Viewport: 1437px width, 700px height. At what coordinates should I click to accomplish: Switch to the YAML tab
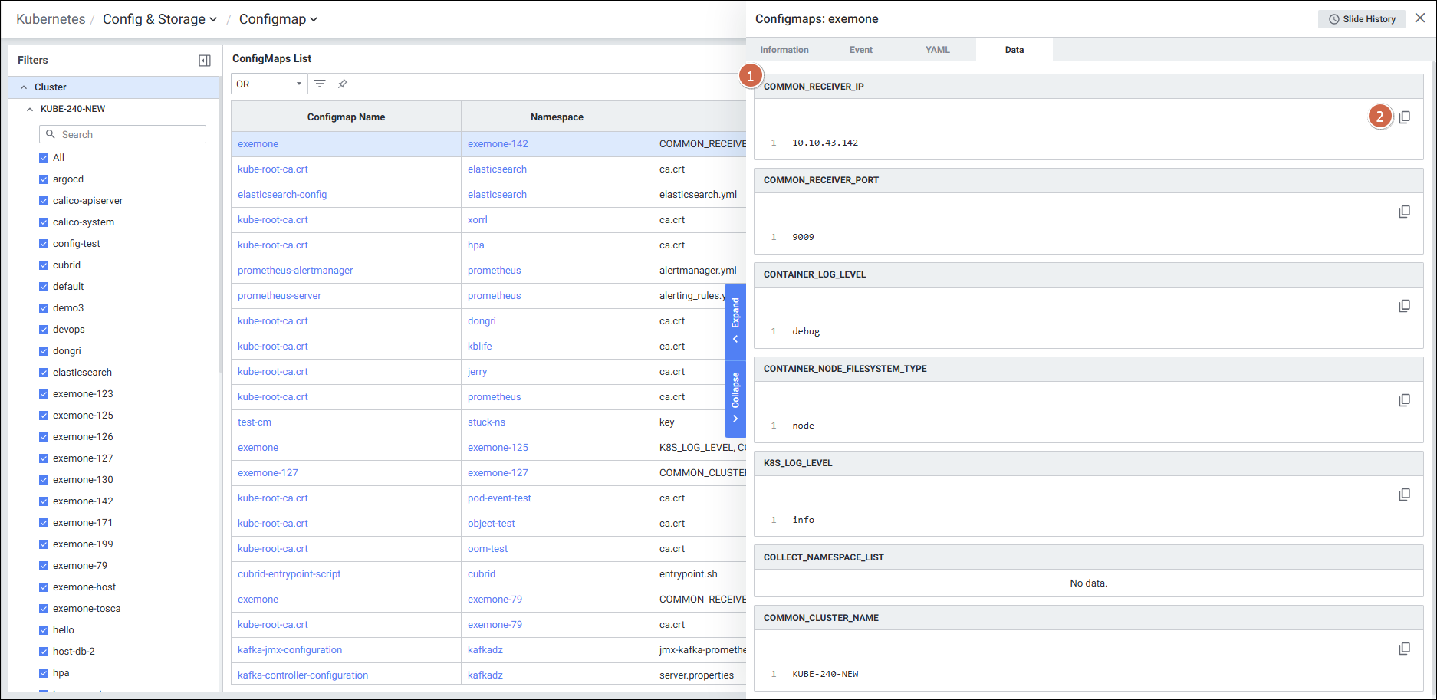(937, 50)
